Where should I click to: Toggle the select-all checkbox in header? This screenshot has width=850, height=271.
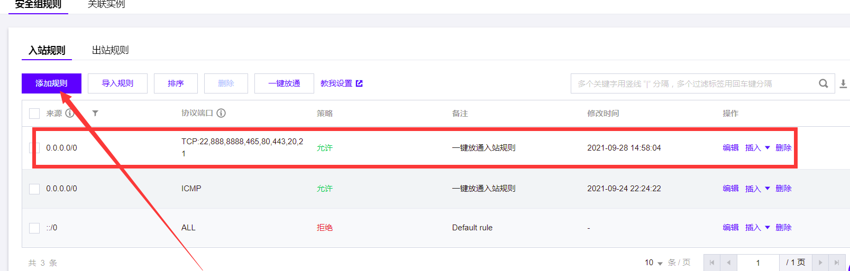tap(34, 114)
